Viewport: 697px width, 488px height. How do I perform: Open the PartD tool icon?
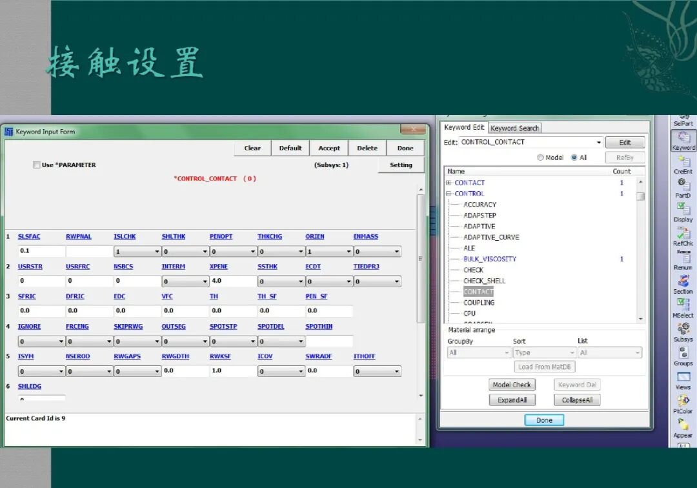(x=682, y=188)
